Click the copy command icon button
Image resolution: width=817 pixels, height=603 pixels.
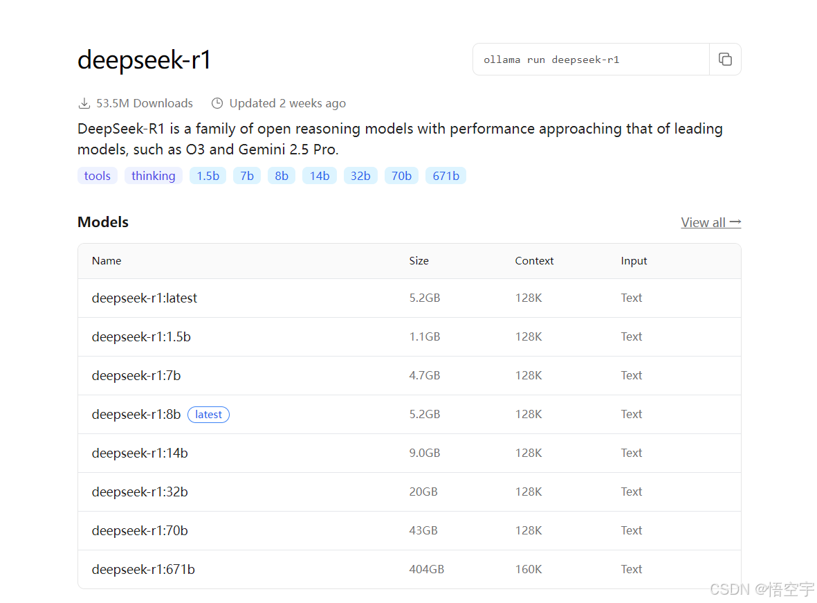[x=725, y=60]
